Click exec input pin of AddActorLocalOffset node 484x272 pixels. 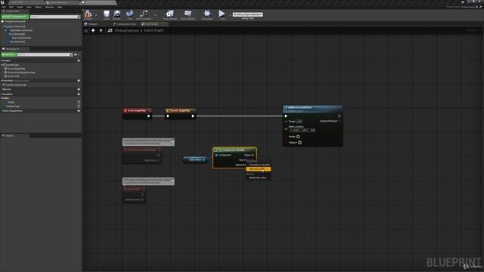(286, 116)
